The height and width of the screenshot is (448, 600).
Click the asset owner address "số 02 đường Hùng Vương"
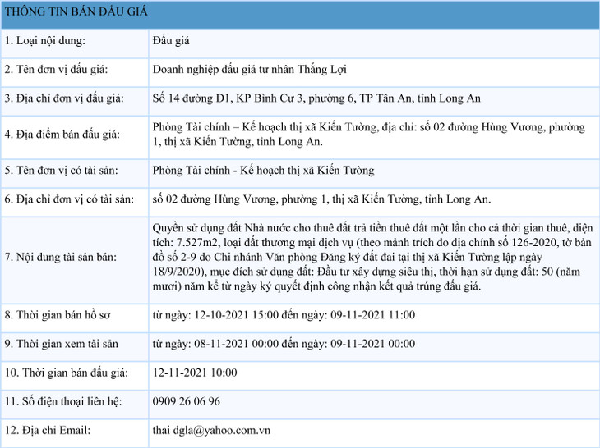point(321,199)
